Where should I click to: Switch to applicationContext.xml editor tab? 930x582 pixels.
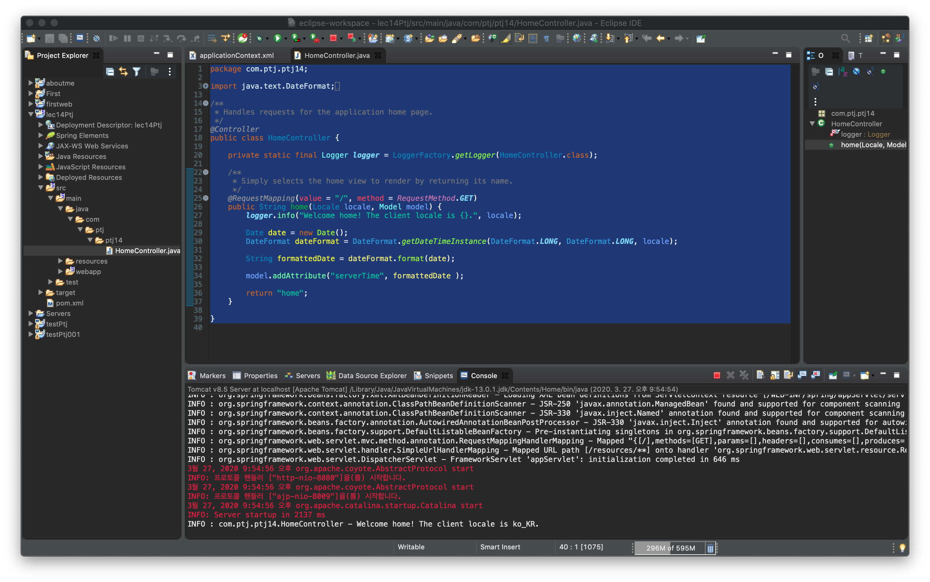236,55
